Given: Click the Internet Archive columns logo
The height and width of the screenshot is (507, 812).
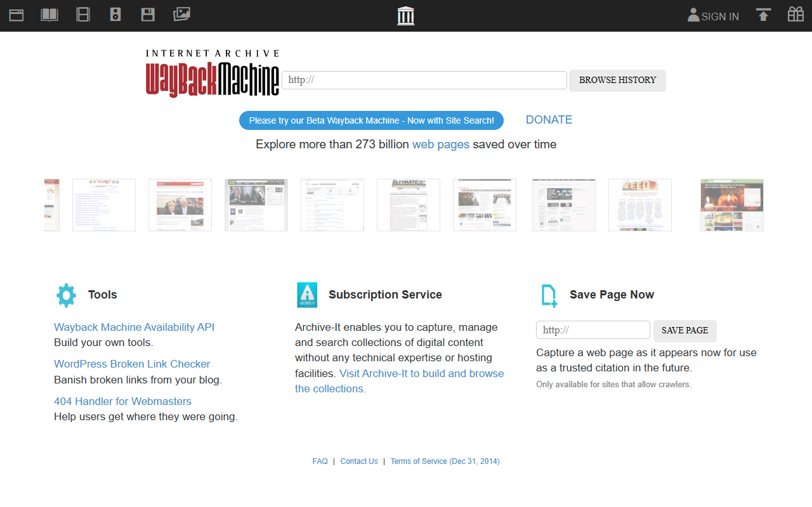Looking at the screenshot, I should click(406, 15).
